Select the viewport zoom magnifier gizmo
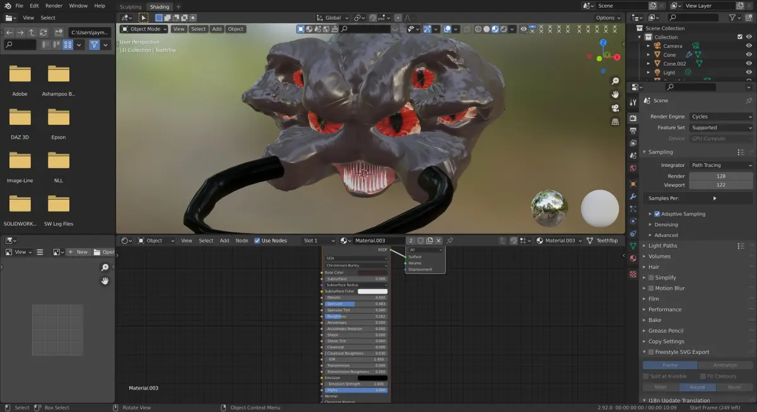 point(615,81)
